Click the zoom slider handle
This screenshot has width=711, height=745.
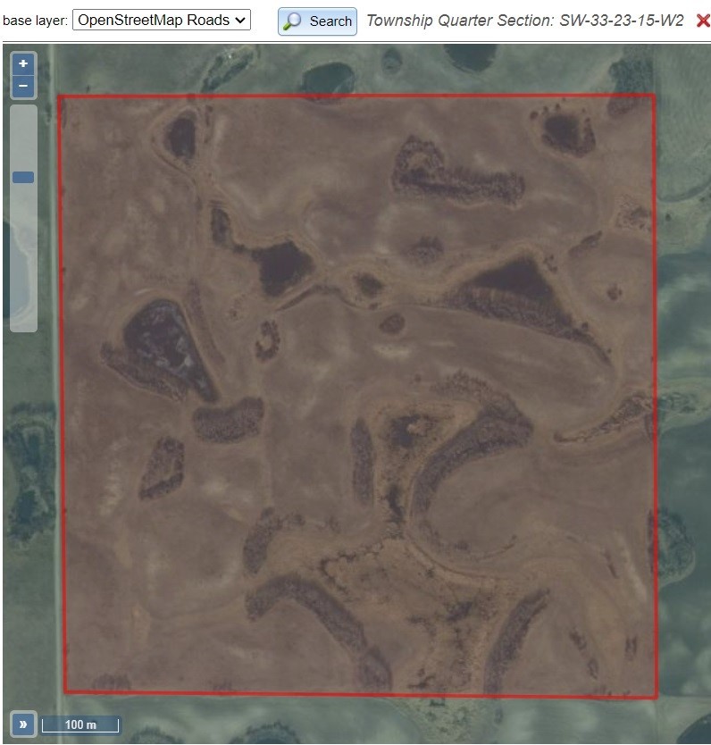23,177
